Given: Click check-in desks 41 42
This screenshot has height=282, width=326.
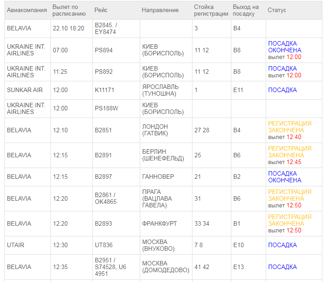Looking at the screenshot, I should pos(202,267).
